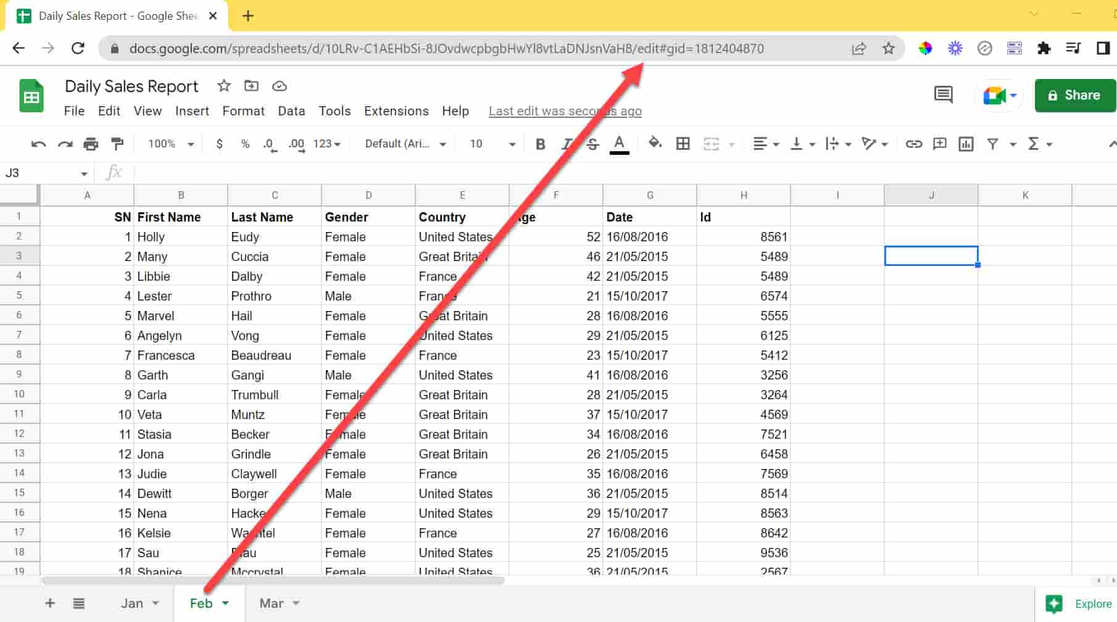Image resolution: width=1117 pixels, height=622 pixels.
Task: Open the Feb sheet tab dropdown arrow
Action: coord(226,603)
